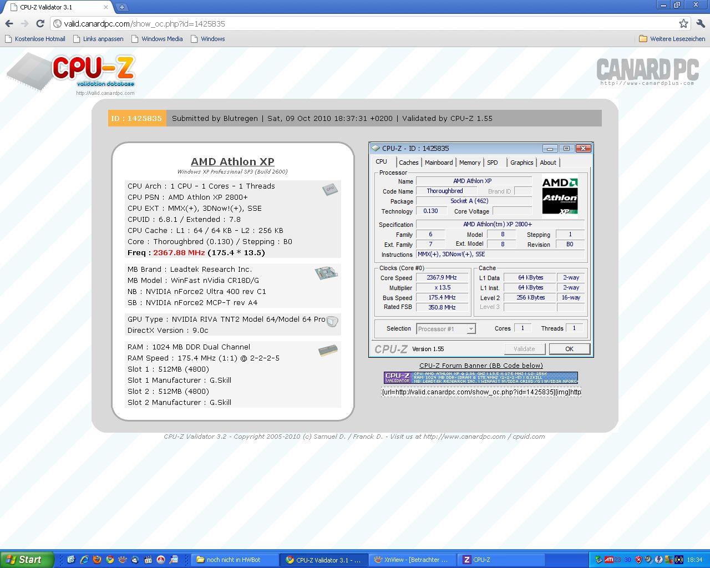This screenshot has width=710, height=568.
Task: Open the Start menu
Action: coord(27,560)
